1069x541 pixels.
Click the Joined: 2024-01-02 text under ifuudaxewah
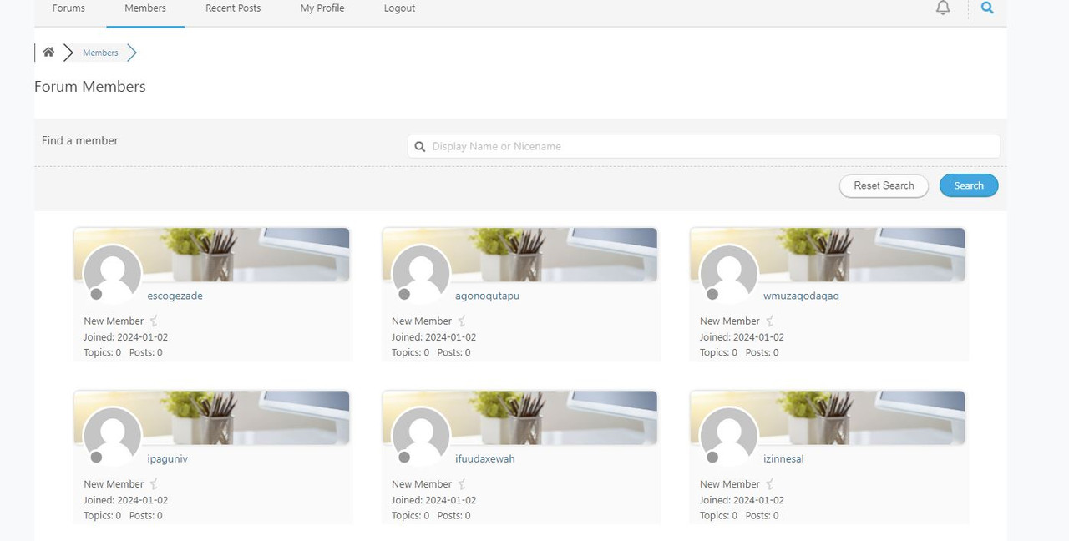pos(433,500)
